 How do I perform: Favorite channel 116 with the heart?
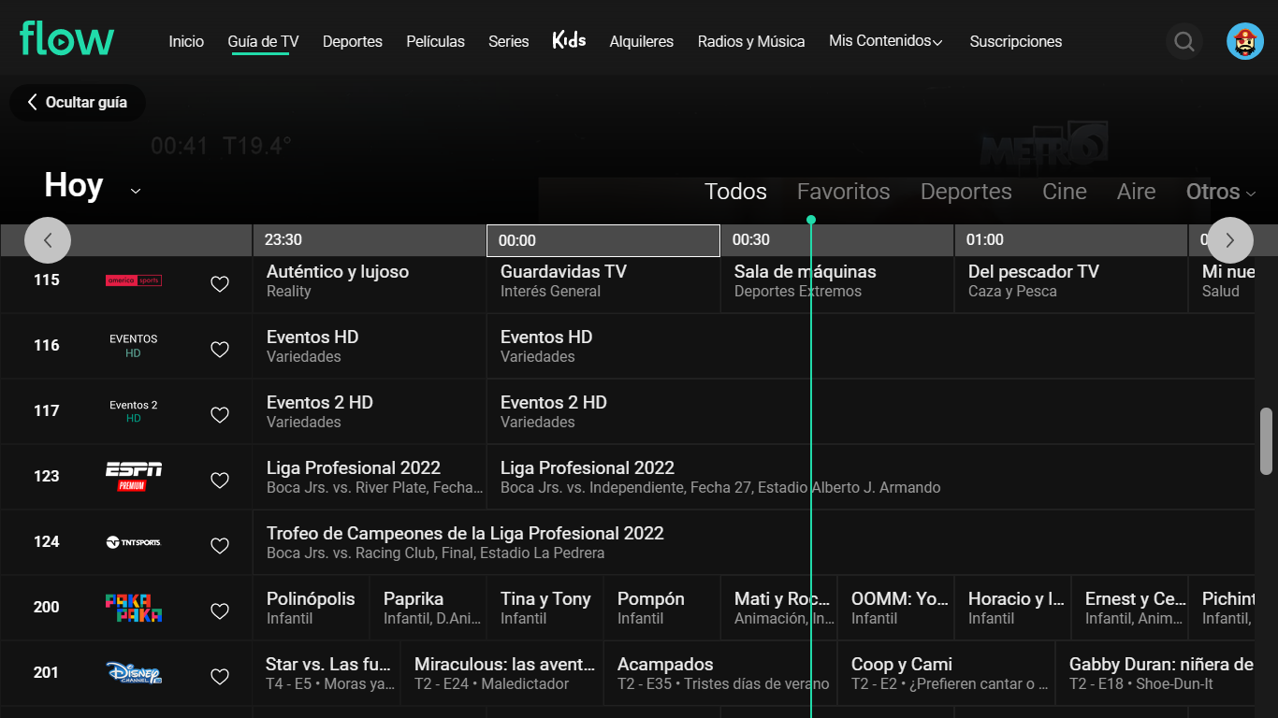[220, 350]
